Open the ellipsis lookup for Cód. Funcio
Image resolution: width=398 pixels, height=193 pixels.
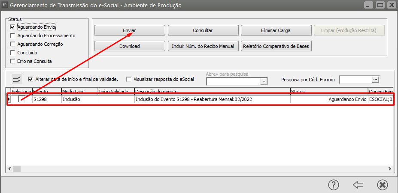376,80
